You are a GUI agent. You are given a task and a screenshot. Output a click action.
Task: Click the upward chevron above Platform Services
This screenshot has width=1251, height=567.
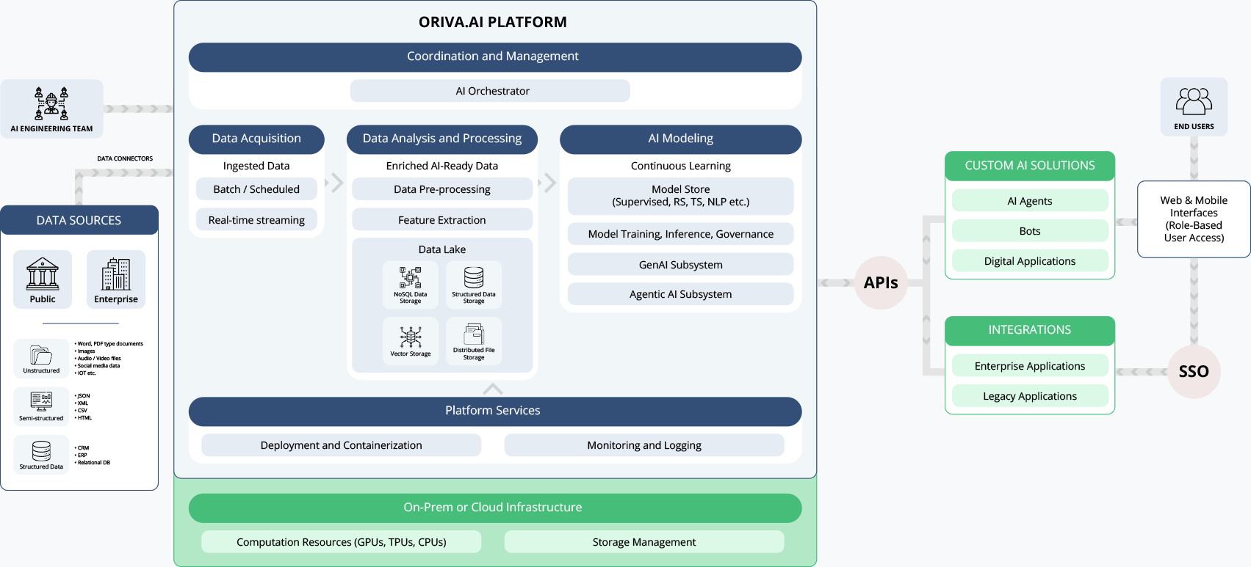click(x=493, y=389)
